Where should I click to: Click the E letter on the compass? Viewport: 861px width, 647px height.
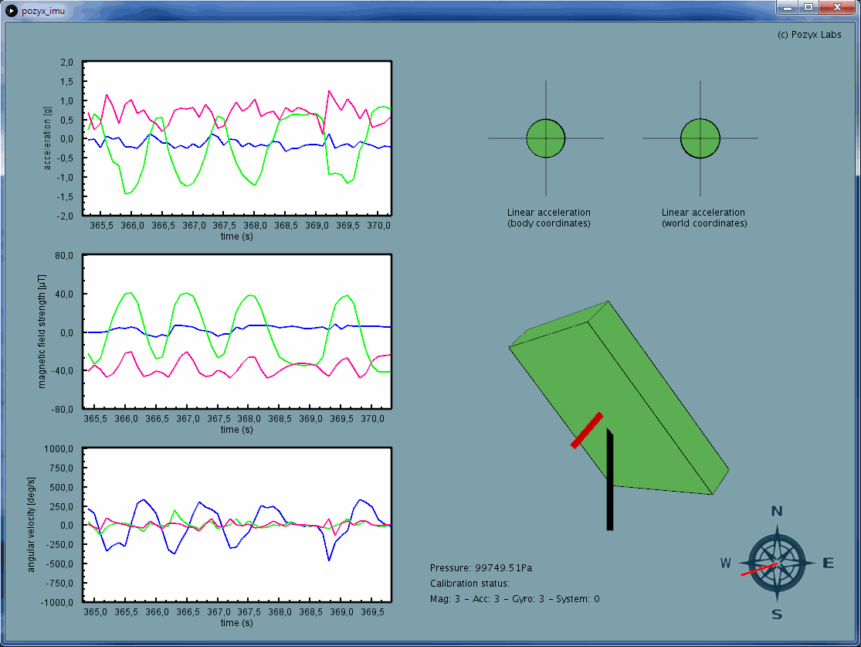pos(829,563)
